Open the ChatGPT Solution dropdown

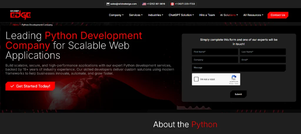tap(181, 15)
